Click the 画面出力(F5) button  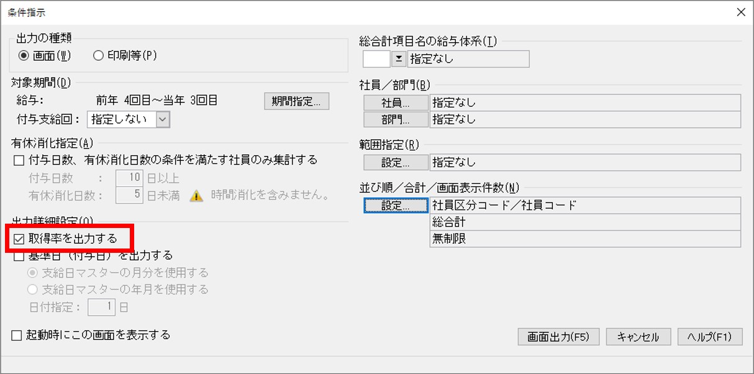(558, 337)
